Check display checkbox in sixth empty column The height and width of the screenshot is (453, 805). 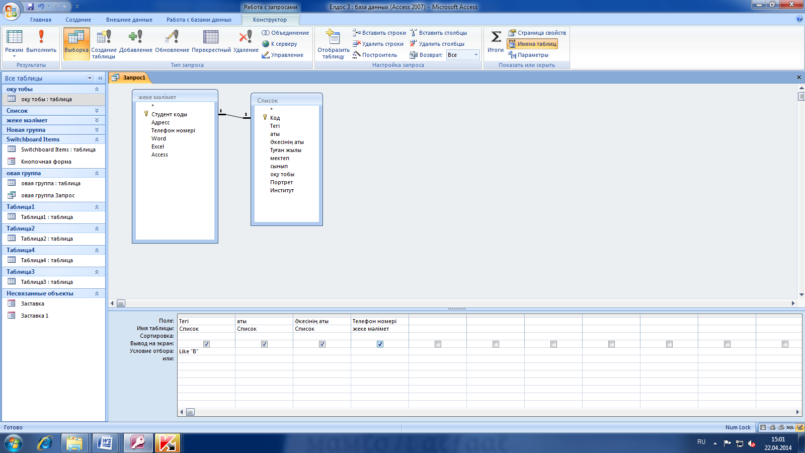pos(496,344)
